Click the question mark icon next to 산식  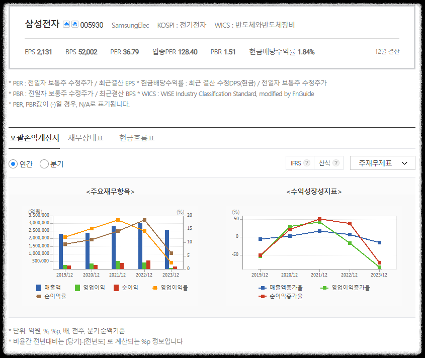pyautogui.click(x=336, y=163)
